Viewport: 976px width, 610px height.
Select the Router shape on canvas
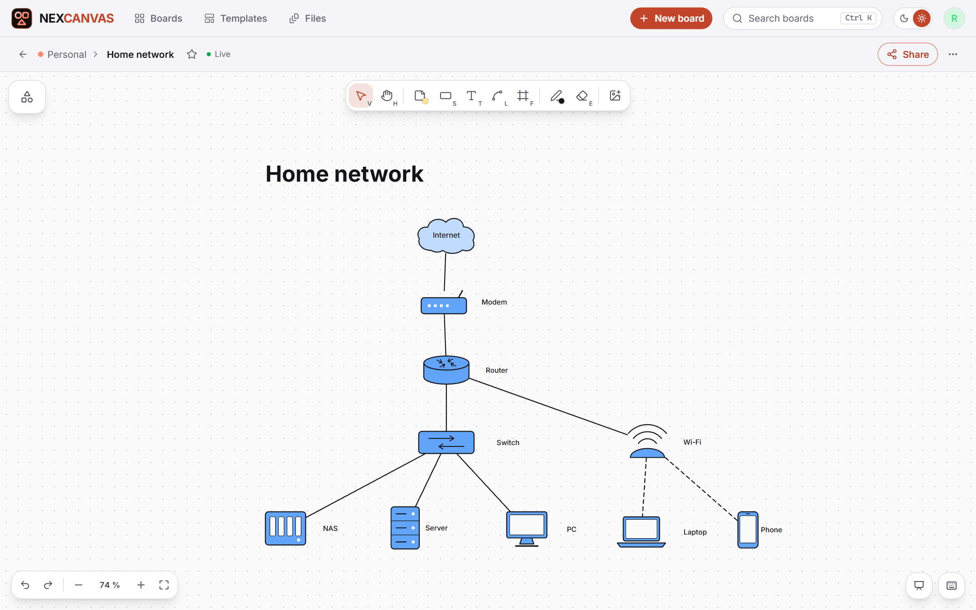pyautogui.click(x=446, y=370)
